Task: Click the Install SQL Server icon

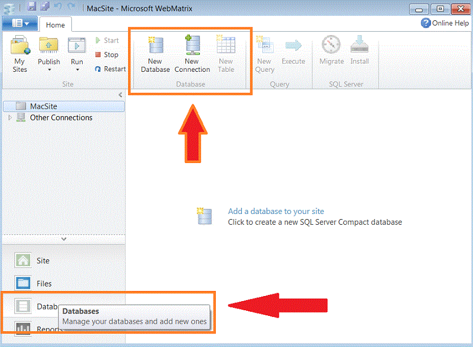Action: [359, 45]
